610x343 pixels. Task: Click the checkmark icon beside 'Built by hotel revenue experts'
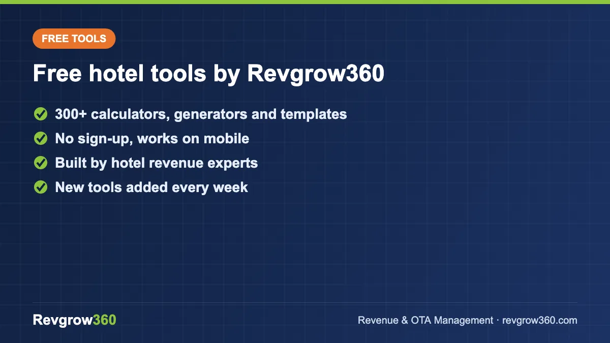(41, 163)
